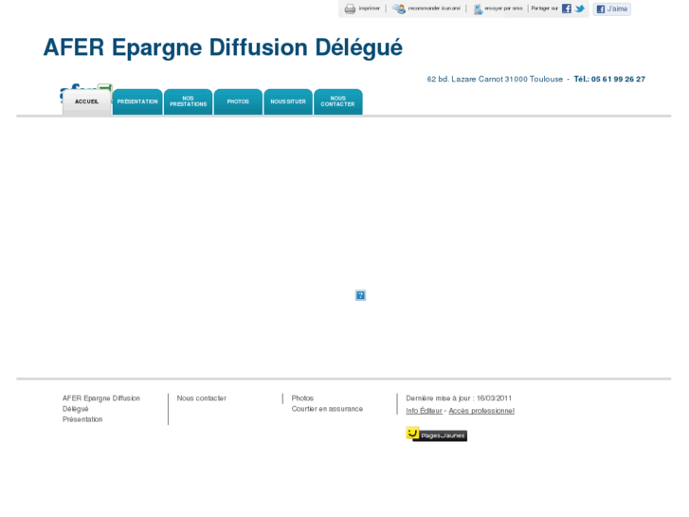Image resolution: width=689 pixels, height=517 pixels.
Task: Click the afer logo behind Accueil tab
Action: [86, 87]
